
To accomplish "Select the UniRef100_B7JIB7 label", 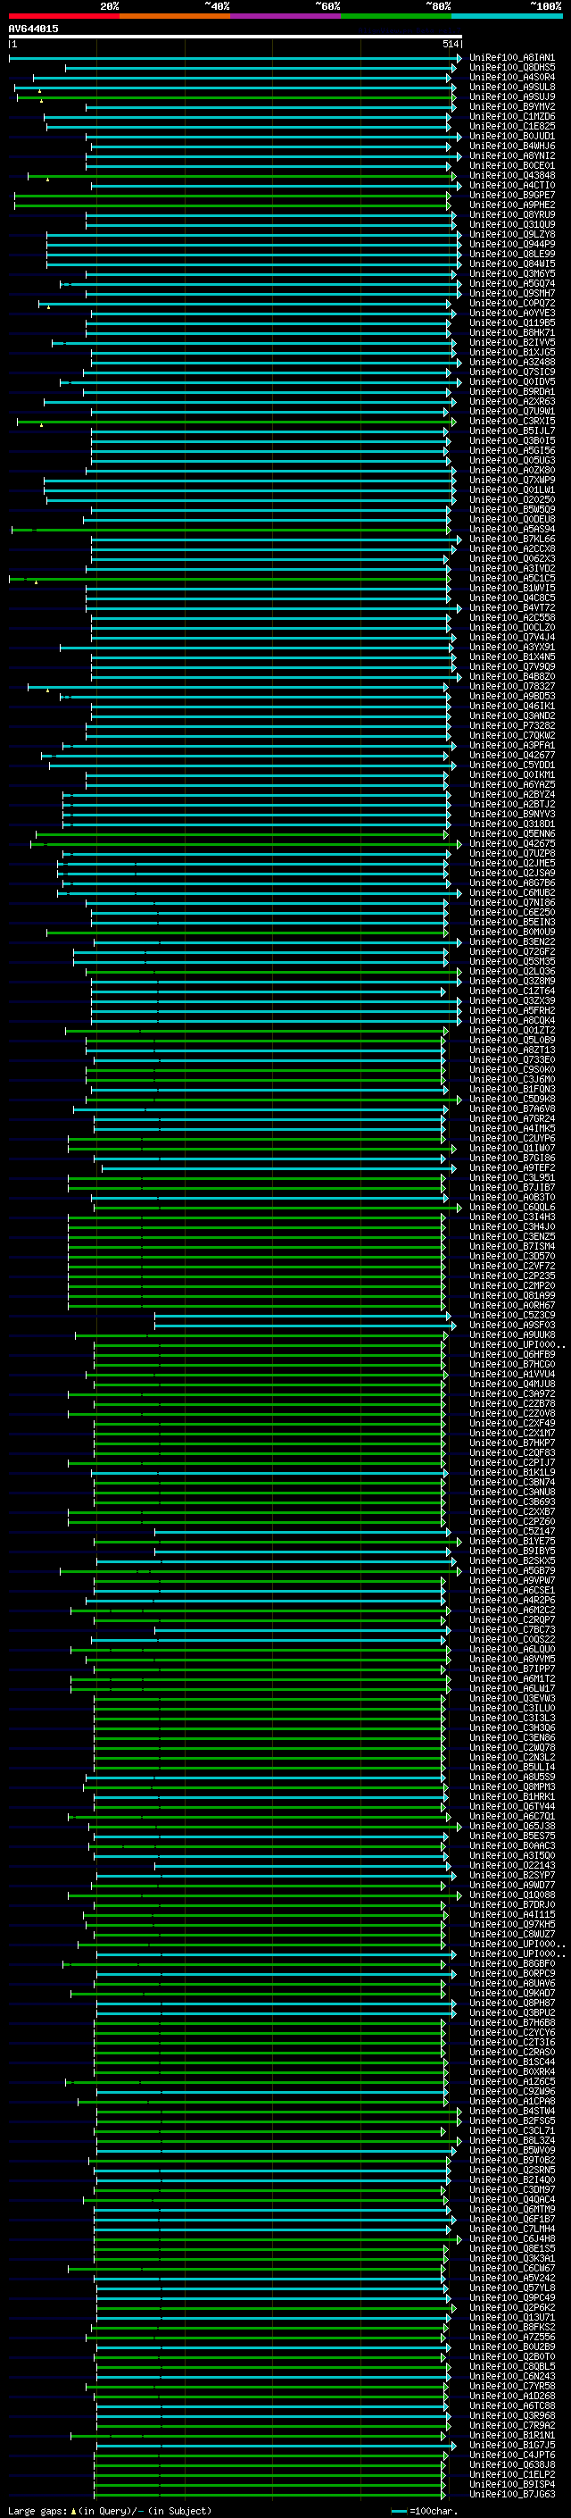I will click(x=511, y=1188).
